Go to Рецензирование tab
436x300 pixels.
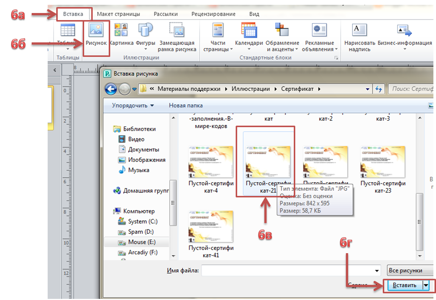click(213, 14)
